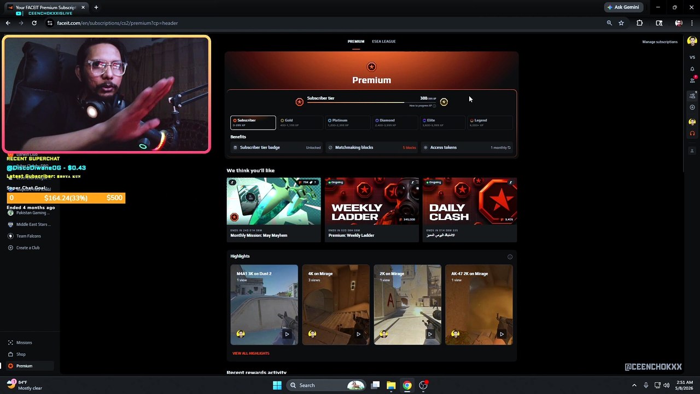Switch to the ESEA LEAGUE tab

pos(383,42)
